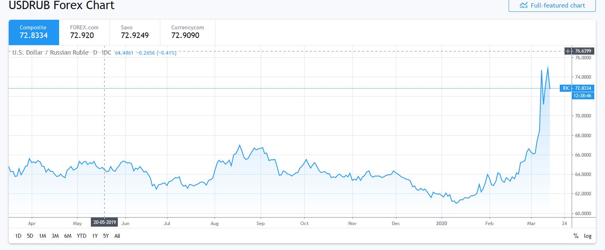Set the range to 1D

[18, 236]
